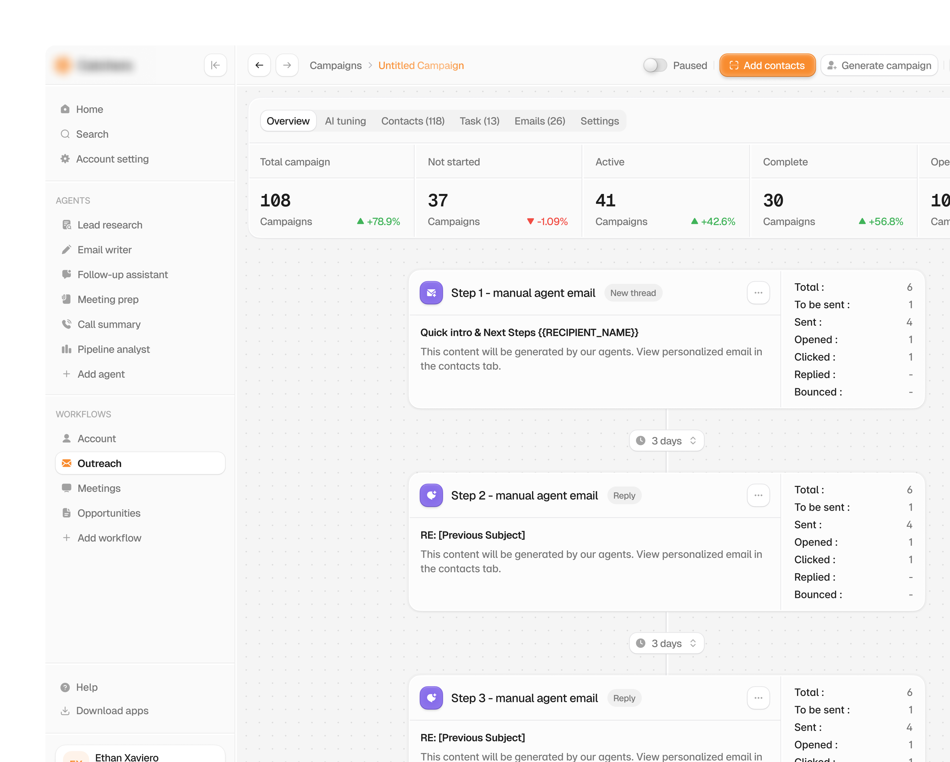950x762 pixels.
Task: Open the Ethan Xaviero user profile card
Action: pyautogui.click(x=140, y=754)
